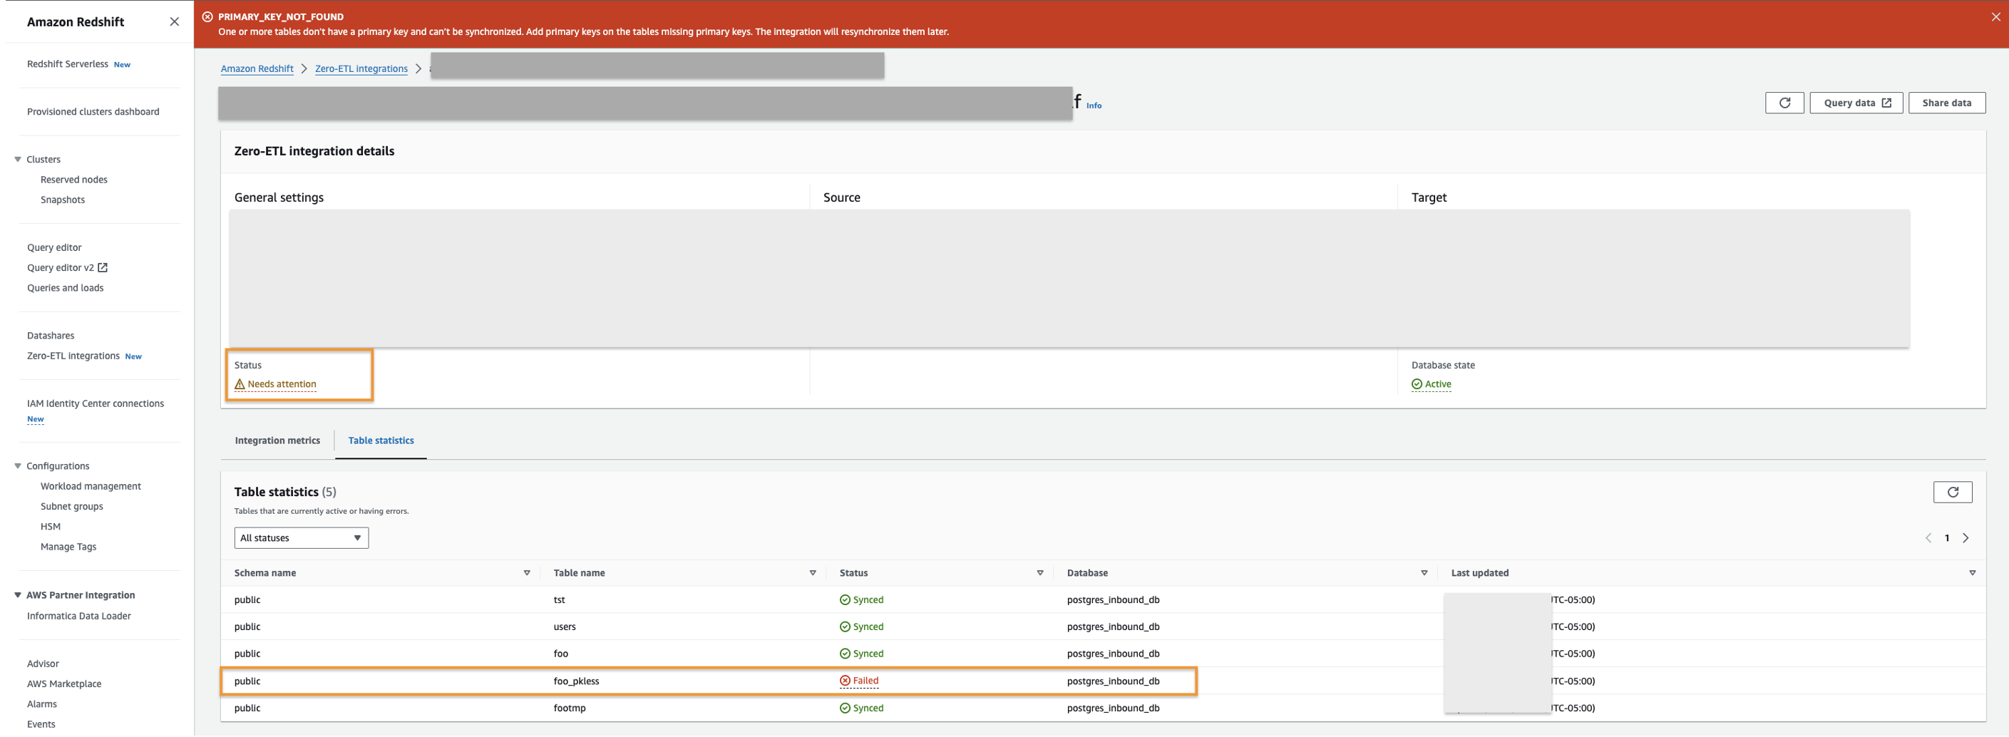Click the Info link beside the integration title
The image size is (2009, 737).
pos(1094,106)
